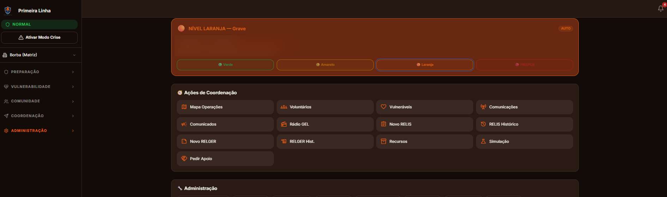Open the Borba (Matriz) unit dropdown
Image resolution: width=667 pixels, height=197 pixels.
(x=41, y=55)
